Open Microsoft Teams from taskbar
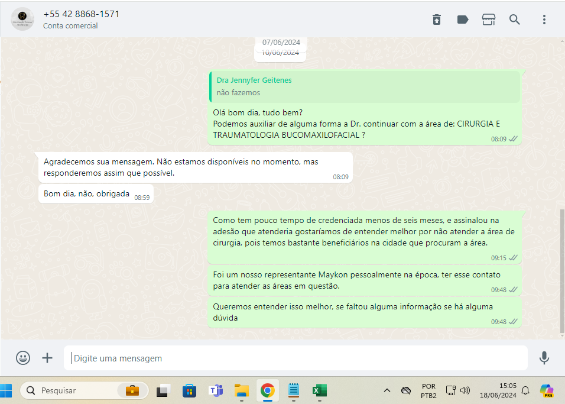Viewport: 565px width, 404px height. (x=215, y=390)
